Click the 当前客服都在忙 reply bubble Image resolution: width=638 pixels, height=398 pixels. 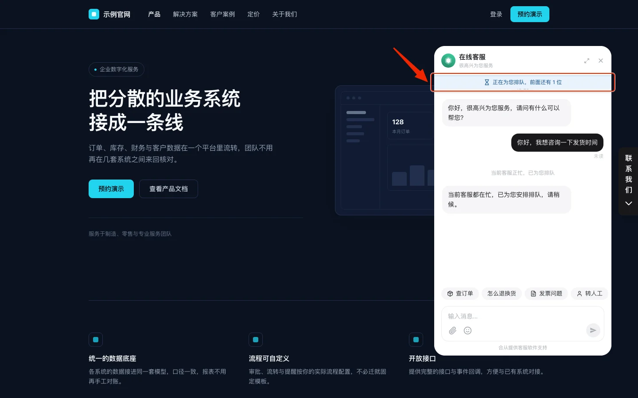click(506, 199)
